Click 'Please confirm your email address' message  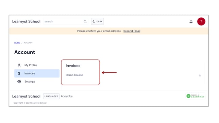(99, 31)
